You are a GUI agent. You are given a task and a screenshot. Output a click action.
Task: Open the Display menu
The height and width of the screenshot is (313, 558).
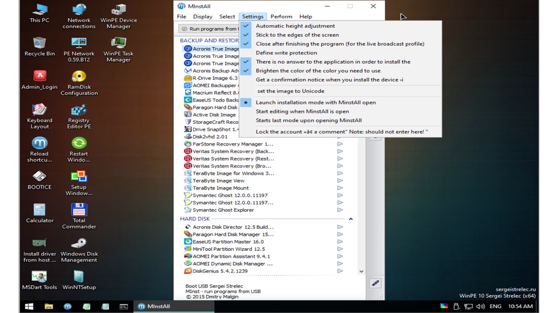(203, 17)
